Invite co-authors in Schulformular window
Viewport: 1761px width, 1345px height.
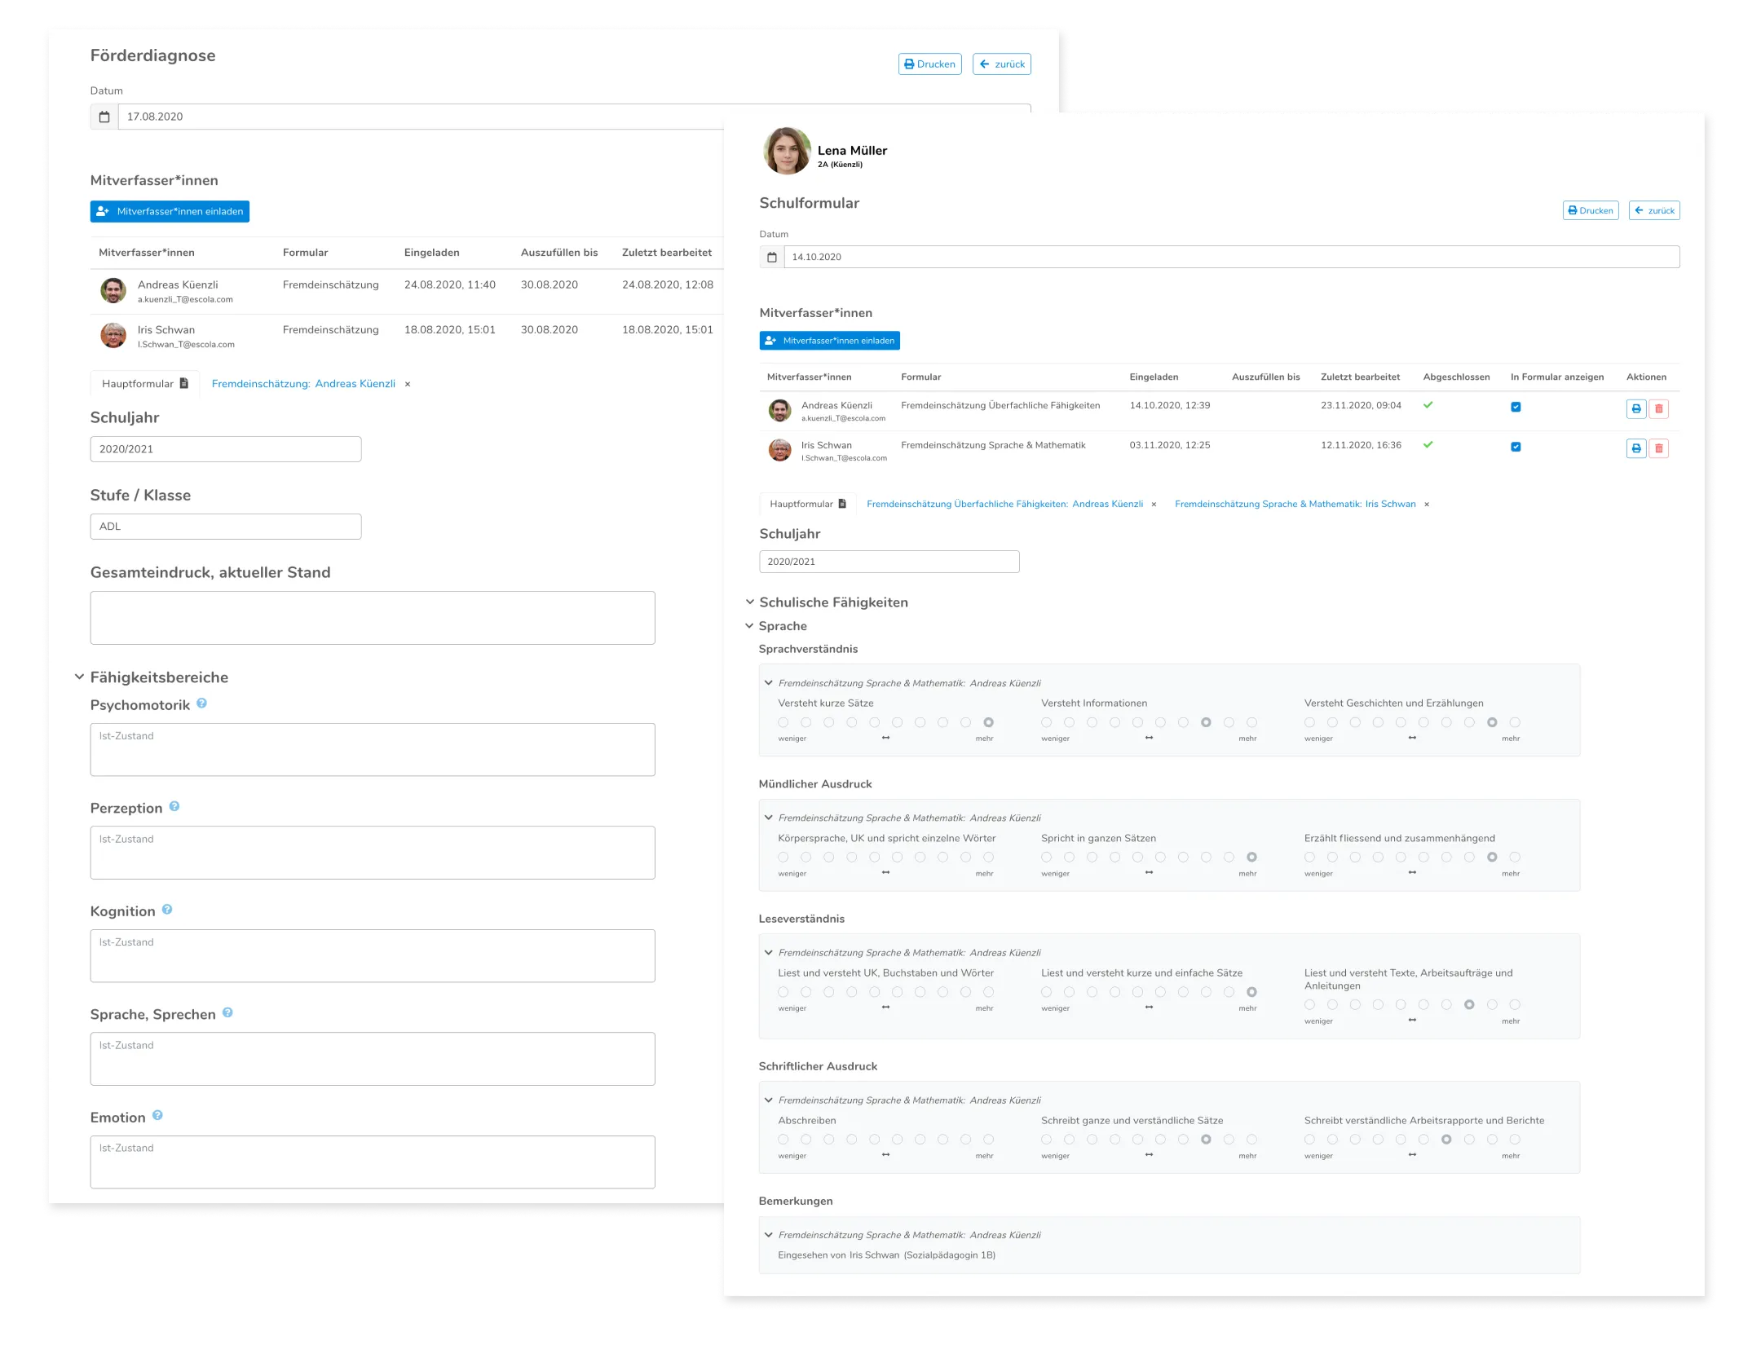(829, 341)
